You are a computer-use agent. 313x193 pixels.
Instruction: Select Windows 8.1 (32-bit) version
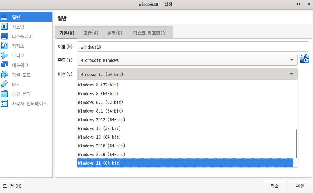pos(185,102)
